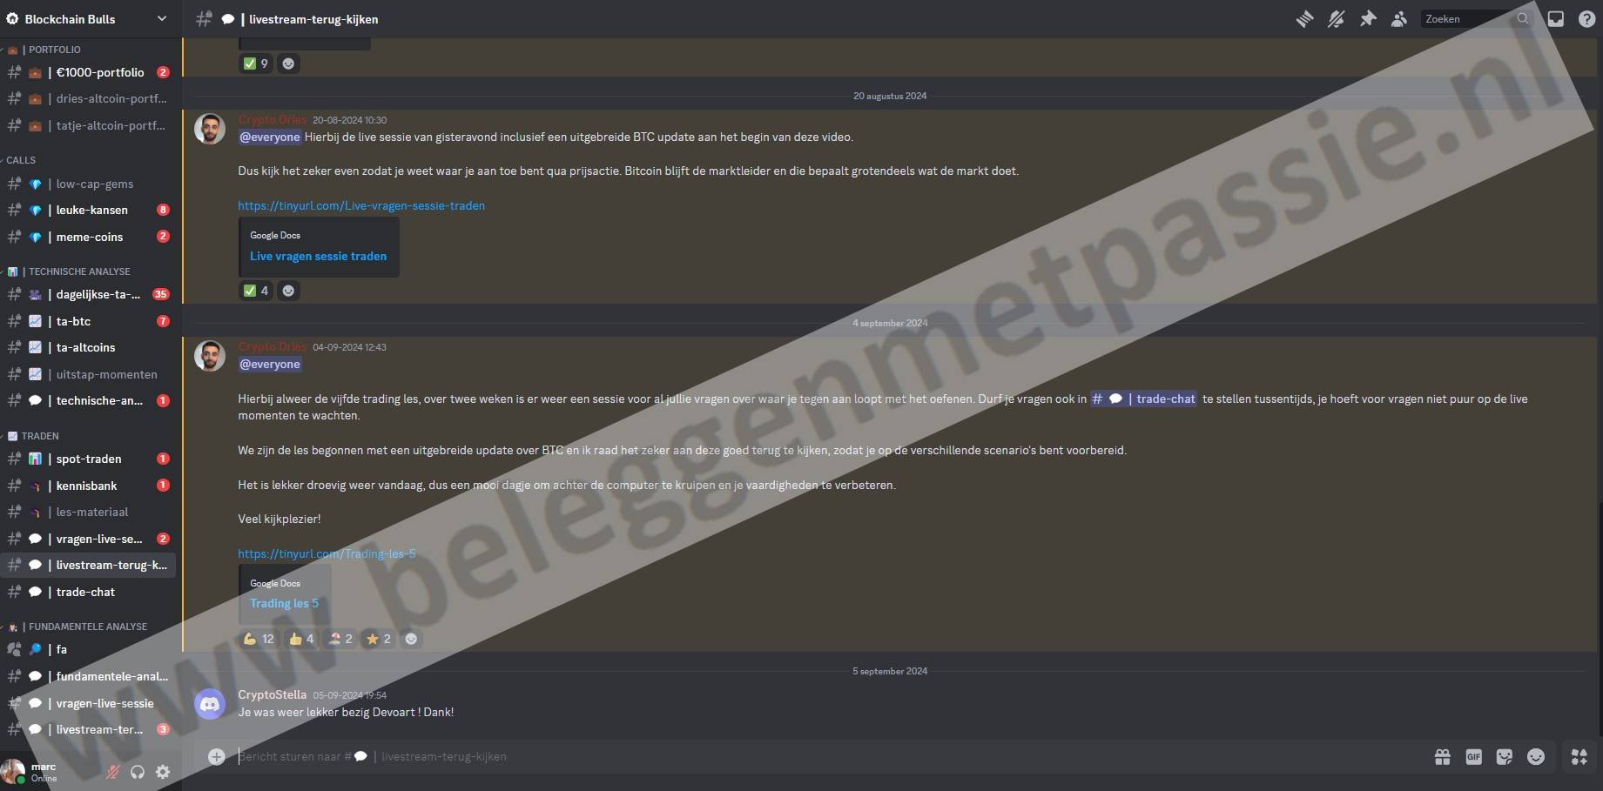
Task: Open the inbox icon
Action: click(x=1555, y=19)
